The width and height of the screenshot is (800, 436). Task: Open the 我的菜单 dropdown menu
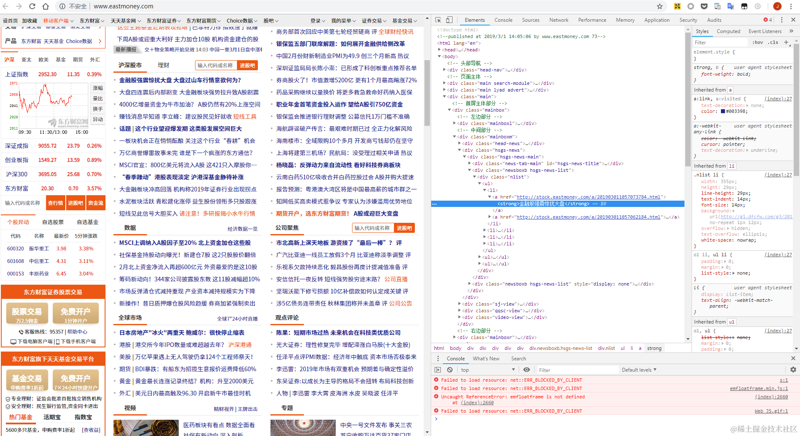[x=344, y=20]
